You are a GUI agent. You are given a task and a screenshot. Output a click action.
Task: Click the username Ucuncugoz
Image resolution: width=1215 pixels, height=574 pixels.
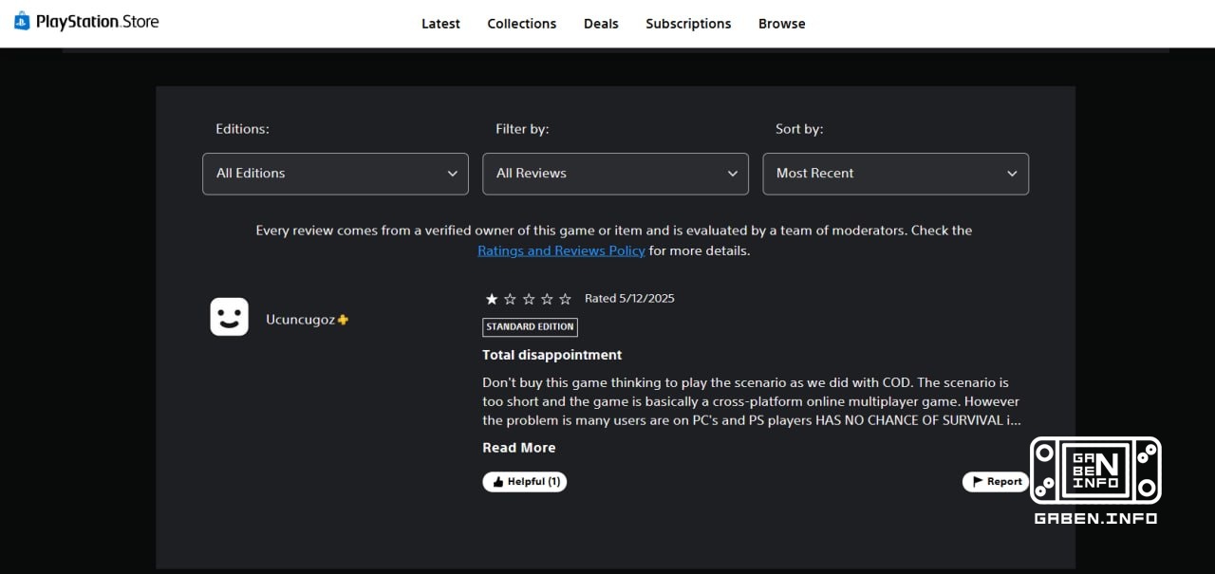[x=300, y=320]
